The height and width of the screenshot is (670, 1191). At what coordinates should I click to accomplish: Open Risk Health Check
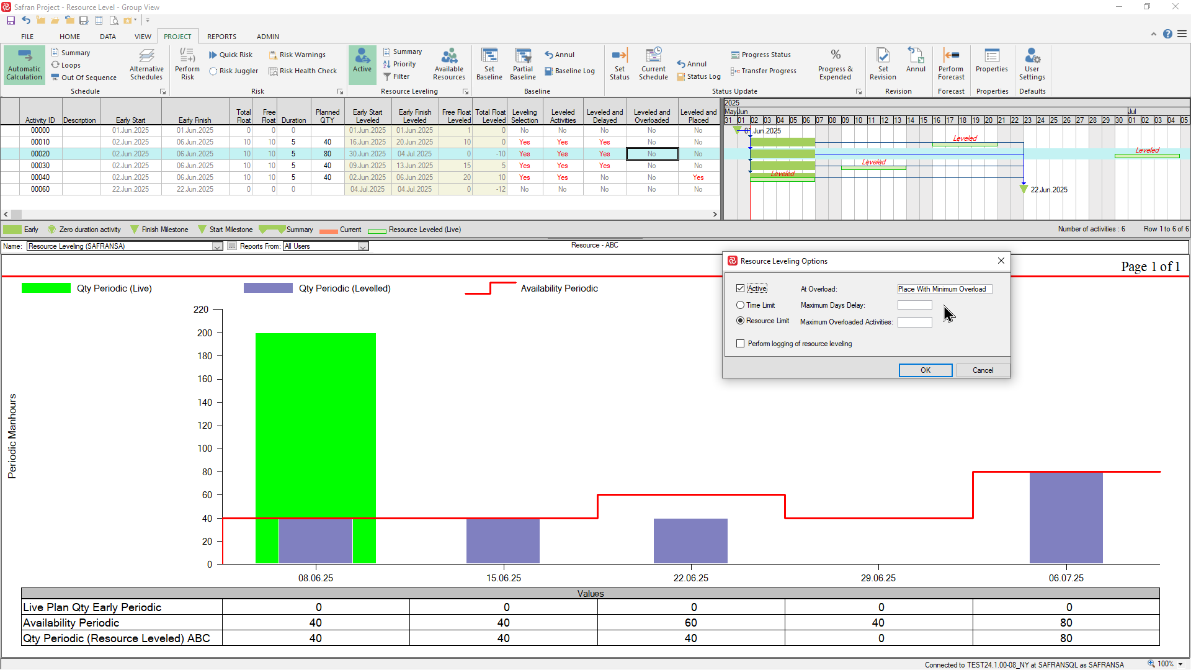click(x=303, y=71)
